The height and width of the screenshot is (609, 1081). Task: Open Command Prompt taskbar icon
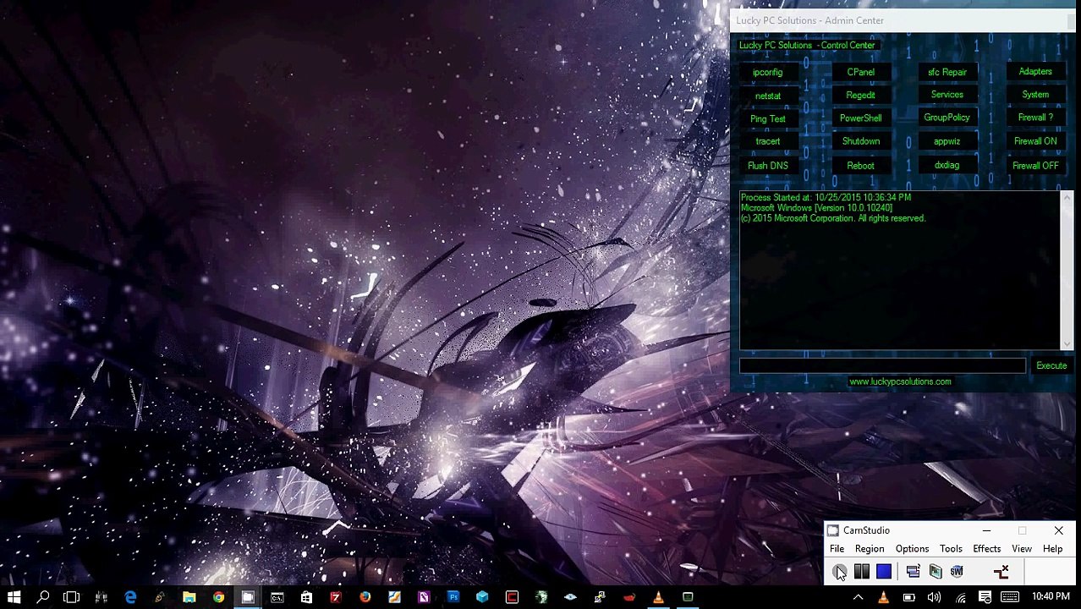coord(277,597)
